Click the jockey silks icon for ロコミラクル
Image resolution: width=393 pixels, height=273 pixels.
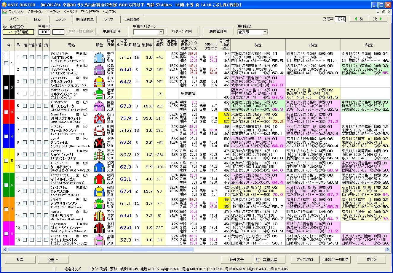pos(99,57)
